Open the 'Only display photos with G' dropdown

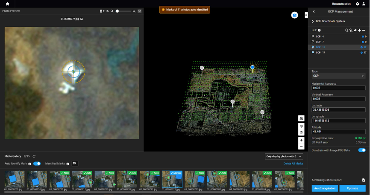point(280,156)
